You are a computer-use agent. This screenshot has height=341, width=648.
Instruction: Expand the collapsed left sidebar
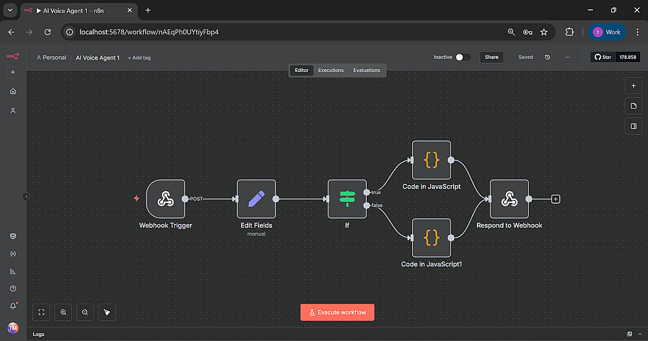pos(26,196)
